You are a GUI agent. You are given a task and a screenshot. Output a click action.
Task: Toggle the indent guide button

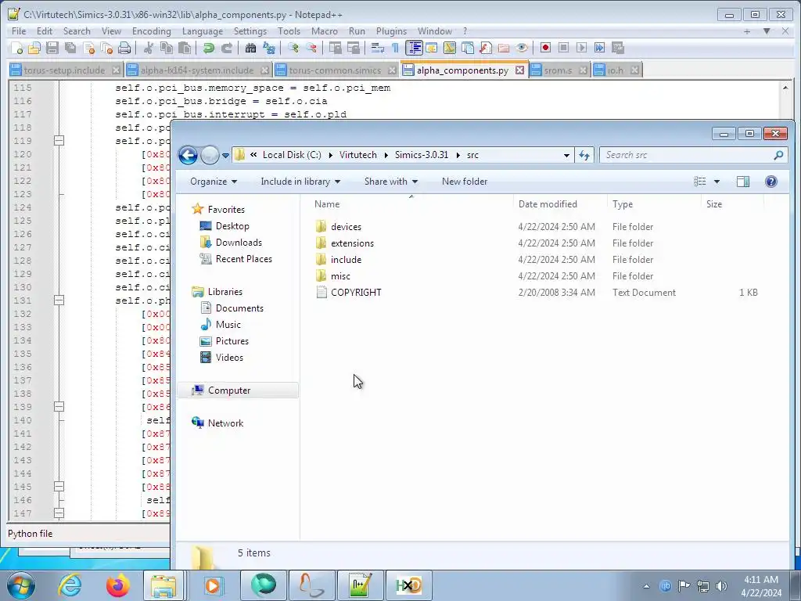pos(414,48)
